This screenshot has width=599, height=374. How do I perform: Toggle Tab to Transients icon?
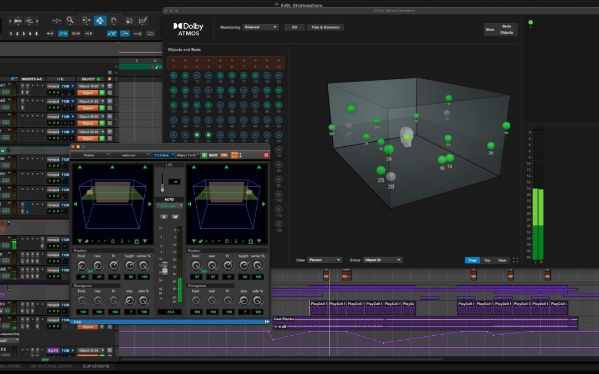(50, 34)
